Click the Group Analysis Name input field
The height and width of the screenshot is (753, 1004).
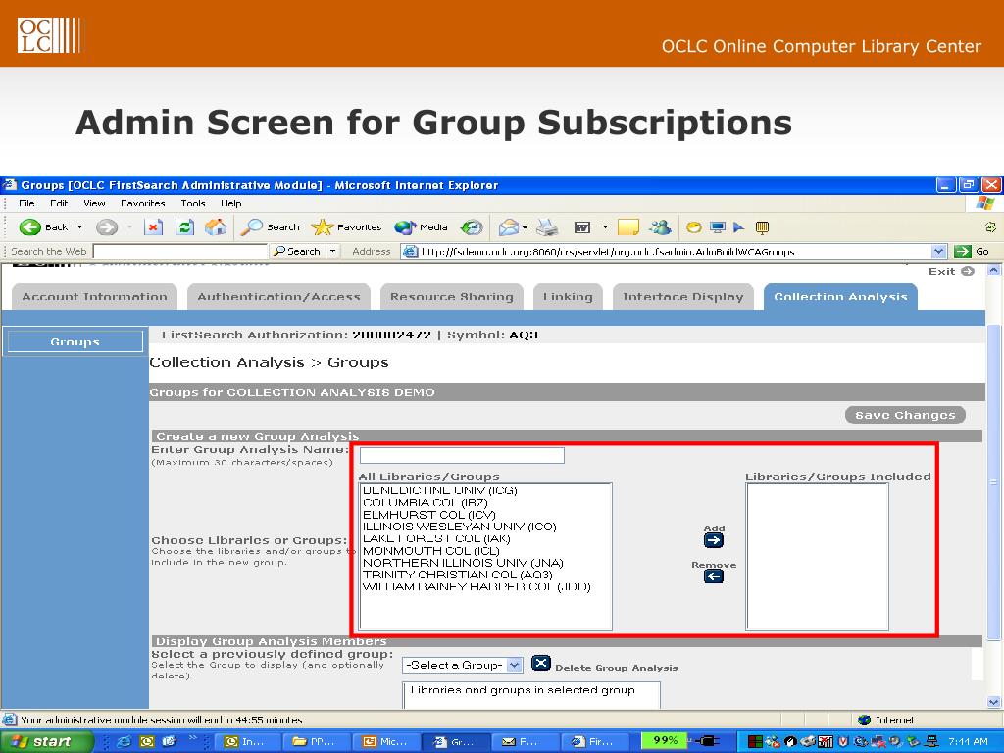(x=462, y=455)
